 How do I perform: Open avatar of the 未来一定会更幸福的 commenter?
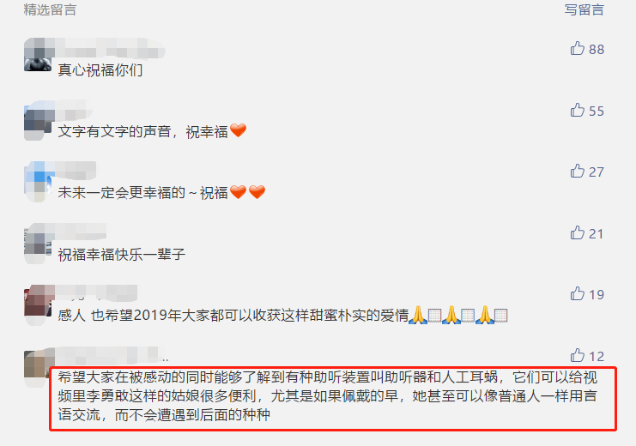(38, 180)
